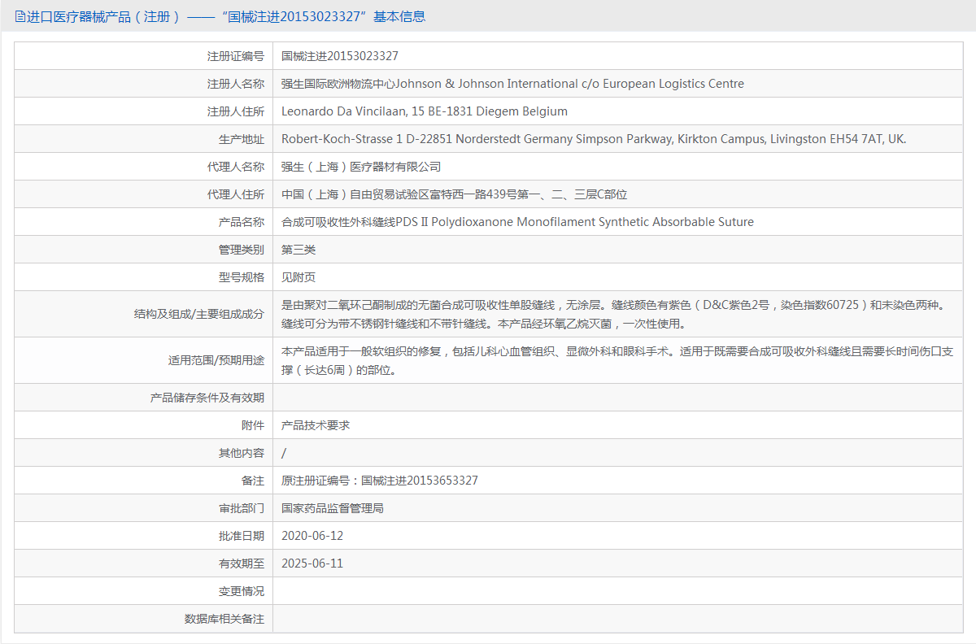The image size is (976, 644).
Task: Click the registrant name Johnson & Johnson International
Action: point(512,84)
